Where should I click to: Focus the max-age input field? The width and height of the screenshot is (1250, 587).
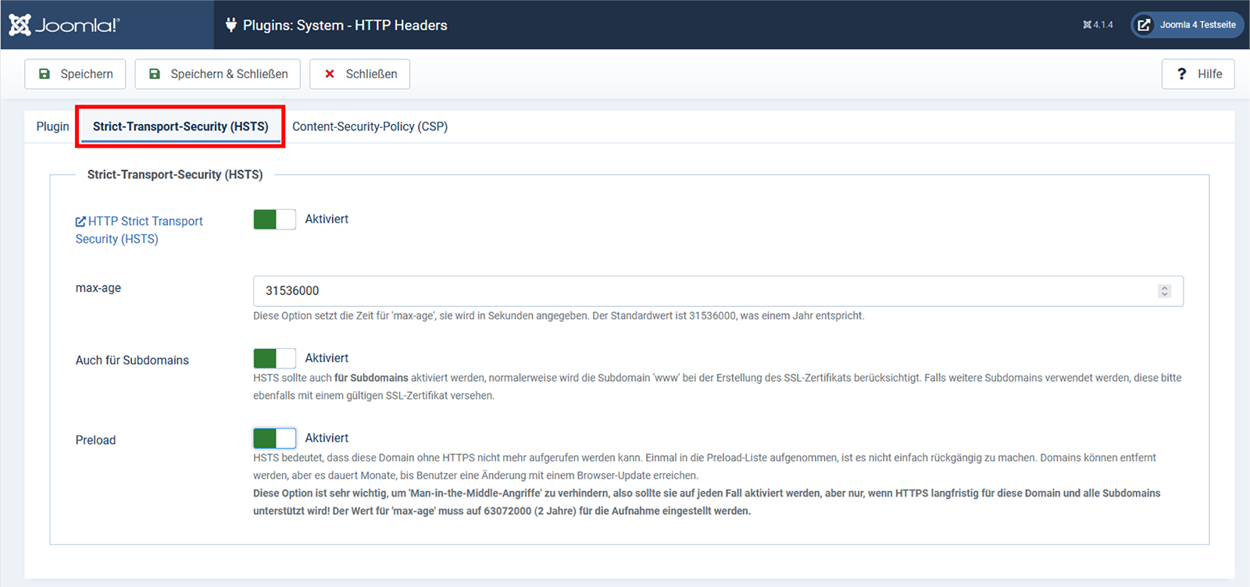coord(703,291)
